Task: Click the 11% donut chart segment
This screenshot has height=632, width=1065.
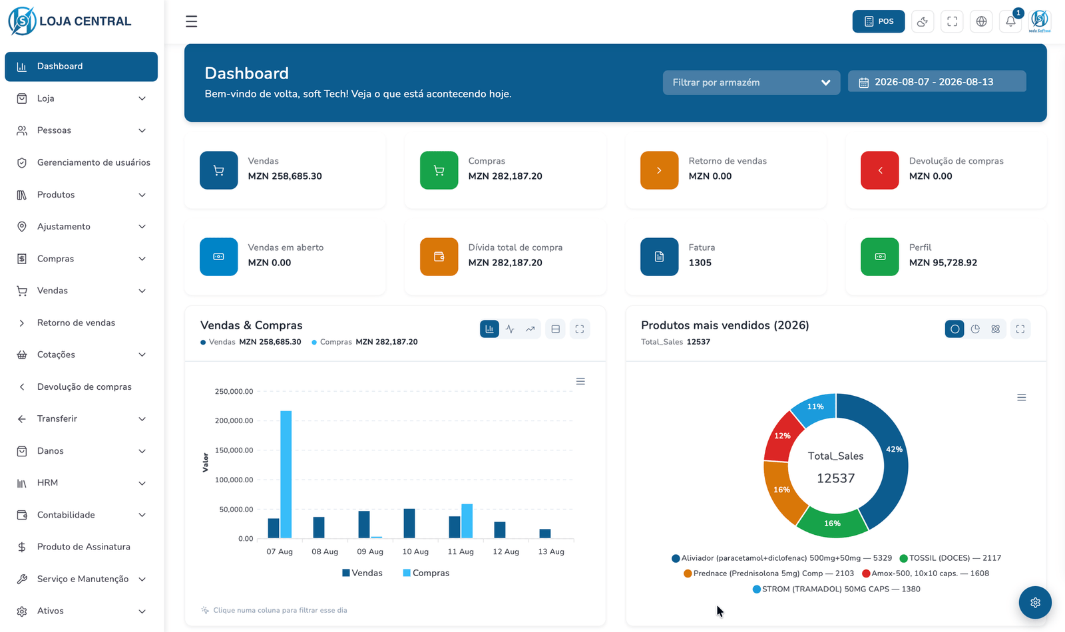Action: click(x=815, y=406)
